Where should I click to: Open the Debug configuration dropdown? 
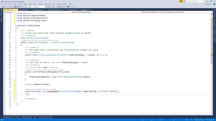(30, 7)
